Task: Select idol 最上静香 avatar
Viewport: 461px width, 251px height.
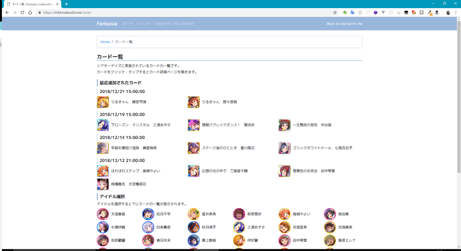Action: [194, 240]
